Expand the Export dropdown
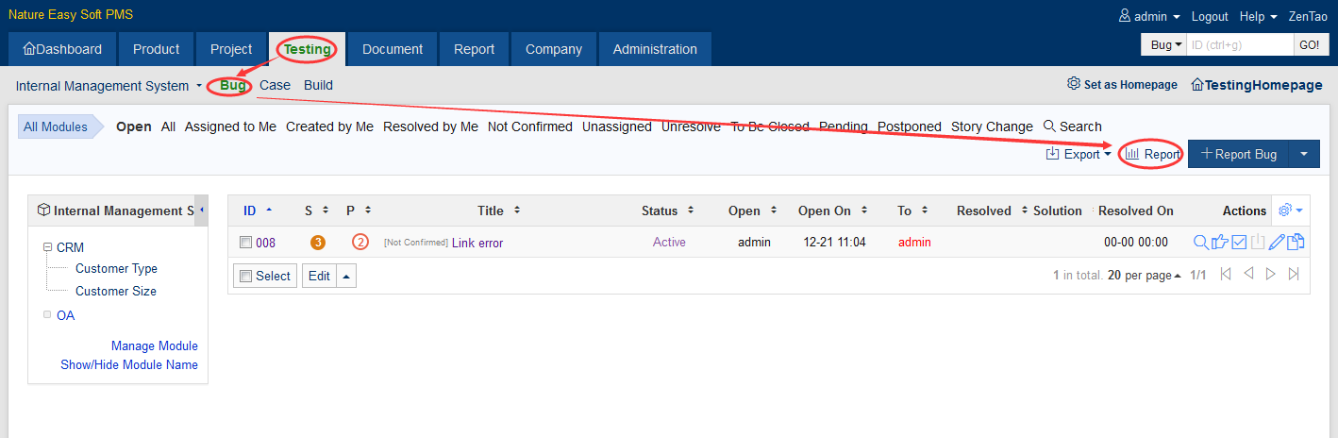This screenshot has height=438, width=1338. 1079,154
